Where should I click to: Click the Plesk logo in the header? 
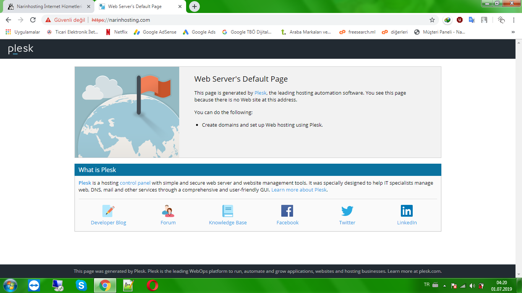21,49
